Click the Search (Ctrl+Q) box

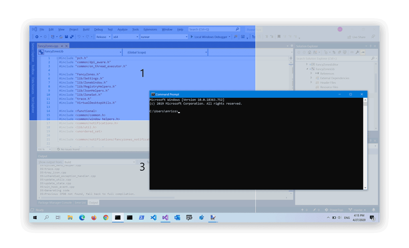point(212,30)
